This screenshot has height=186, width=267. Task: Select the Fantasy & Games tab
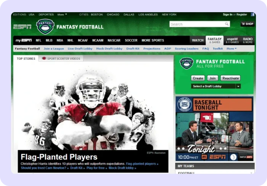[x=214, y=40]
